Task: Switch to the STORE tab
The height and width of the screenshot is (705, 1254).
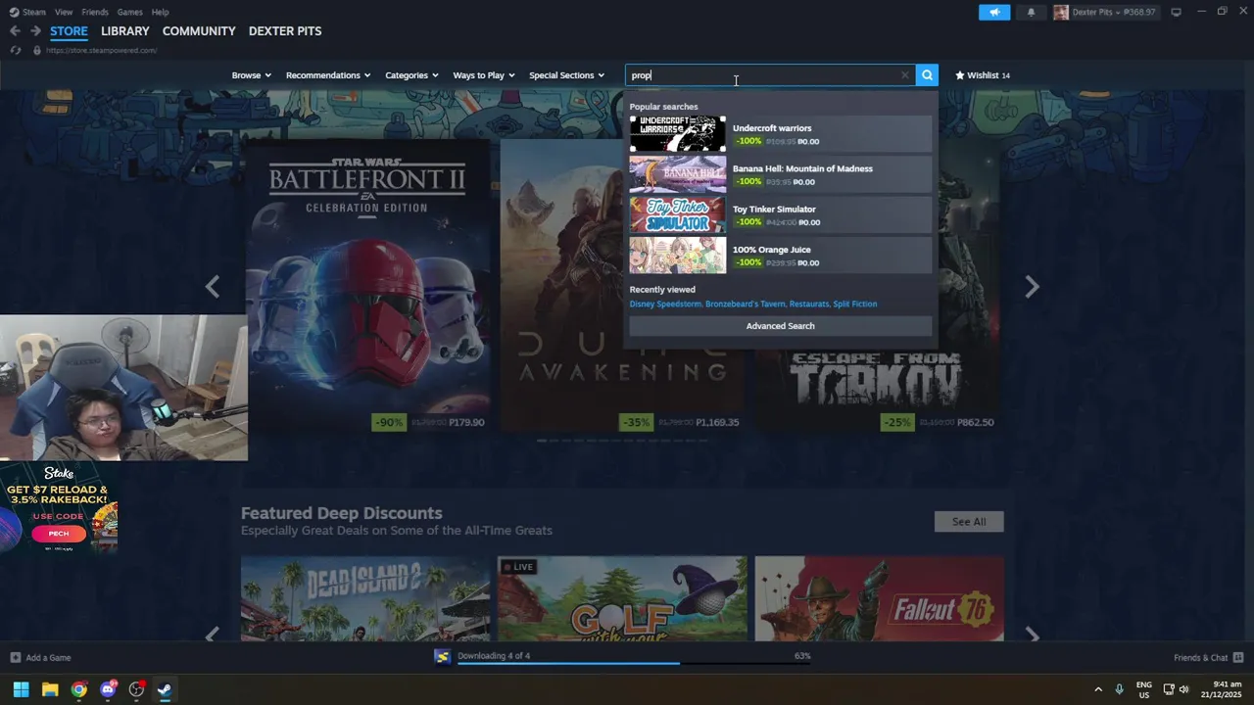Action: coord(69,31)
